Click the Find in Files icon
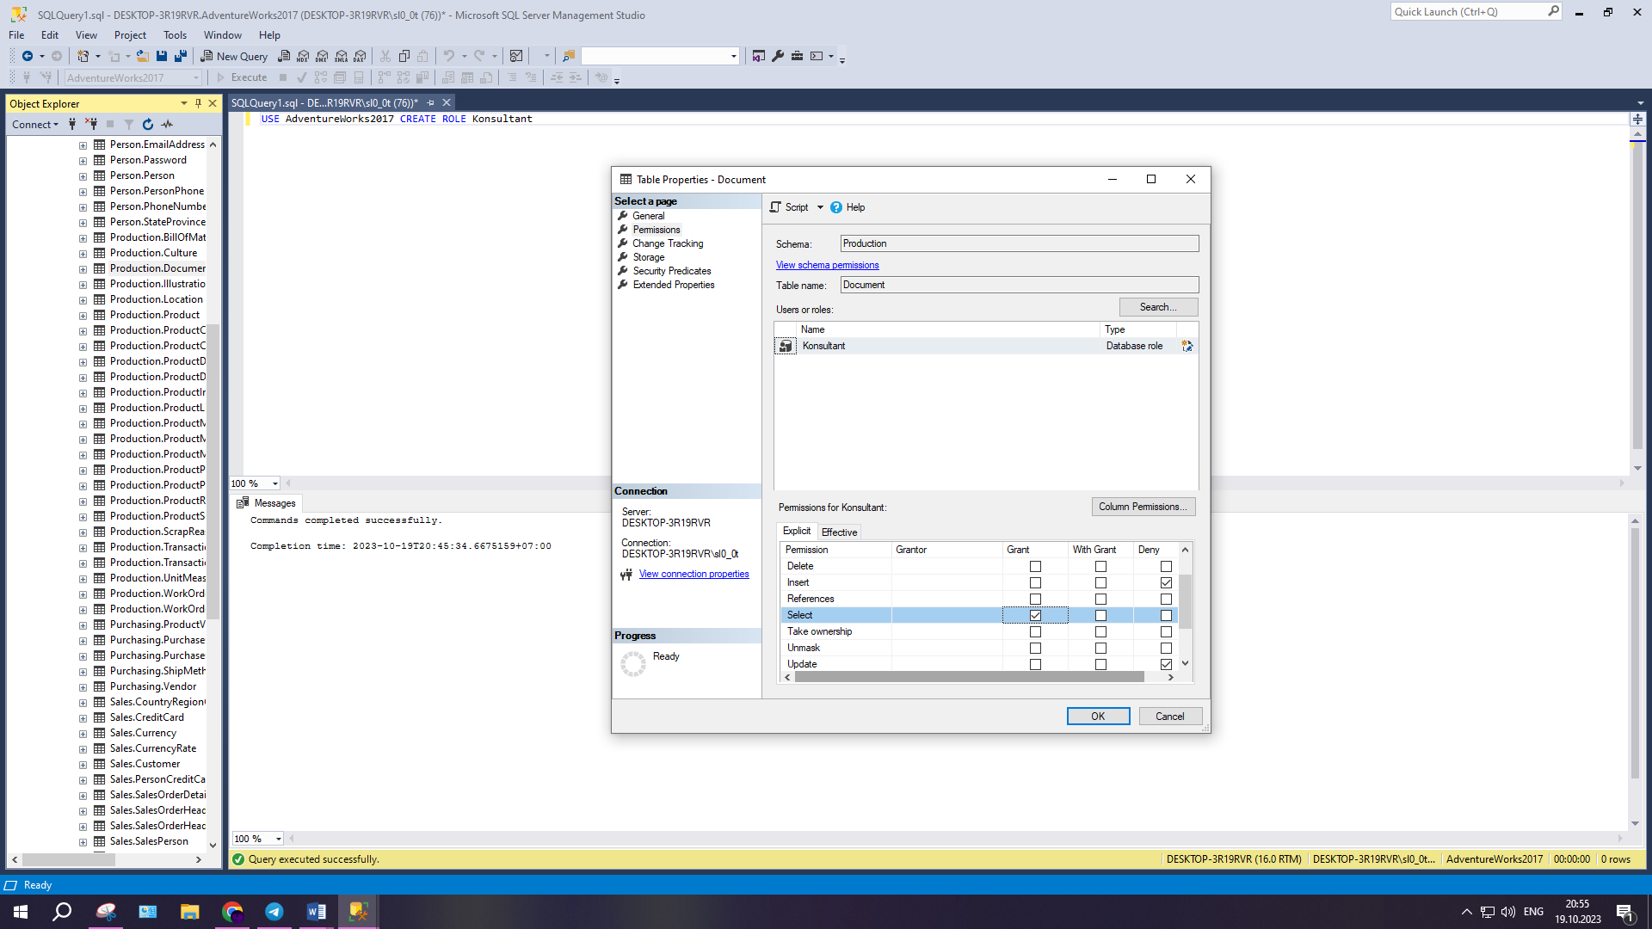Screen dimensions: 1652x929 click(x=569, y=56)
